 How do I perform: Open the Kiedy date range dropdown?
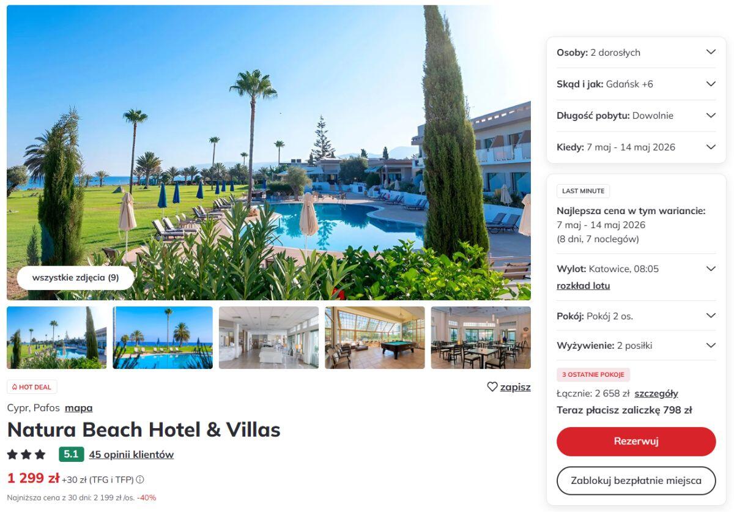636,147
